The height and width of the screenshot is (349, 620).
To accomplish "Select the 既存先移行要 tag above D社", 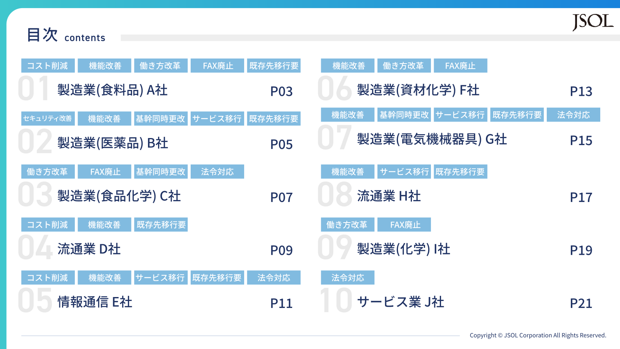I will [161, 225].
